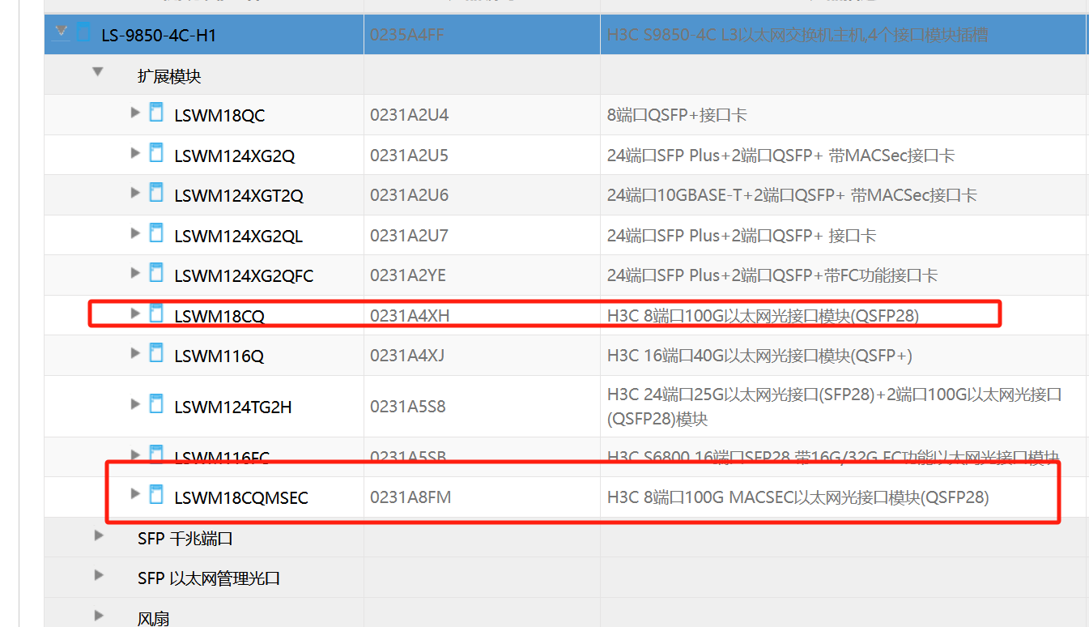Viewport: 1089px width, 627px height.
Task: Click the LSWM18CQMSEC module name
Action: [241, 497]
